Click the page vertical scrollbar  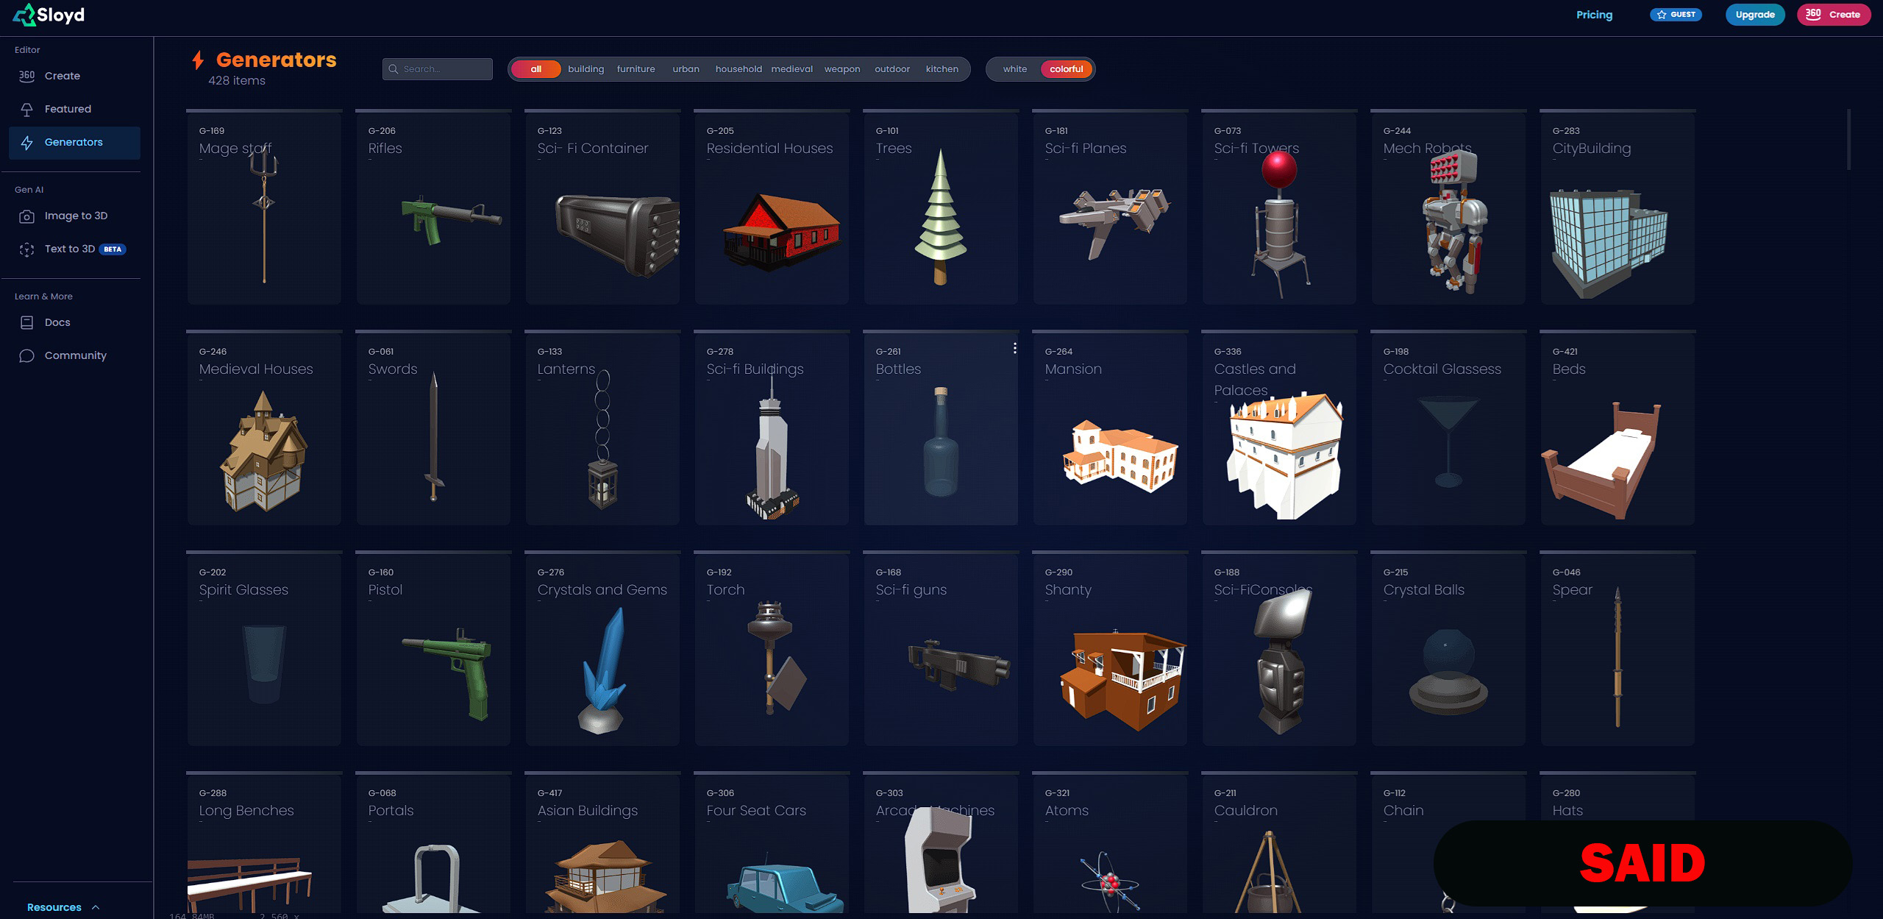1848,140
